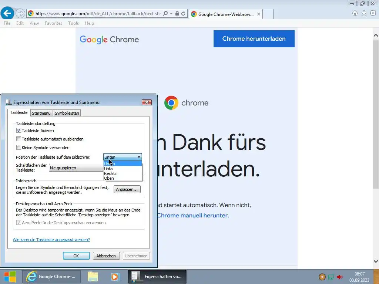379x284 pixels.
Task: Minimize the Internet Explorer window
Action: click(x=352, y=4)
